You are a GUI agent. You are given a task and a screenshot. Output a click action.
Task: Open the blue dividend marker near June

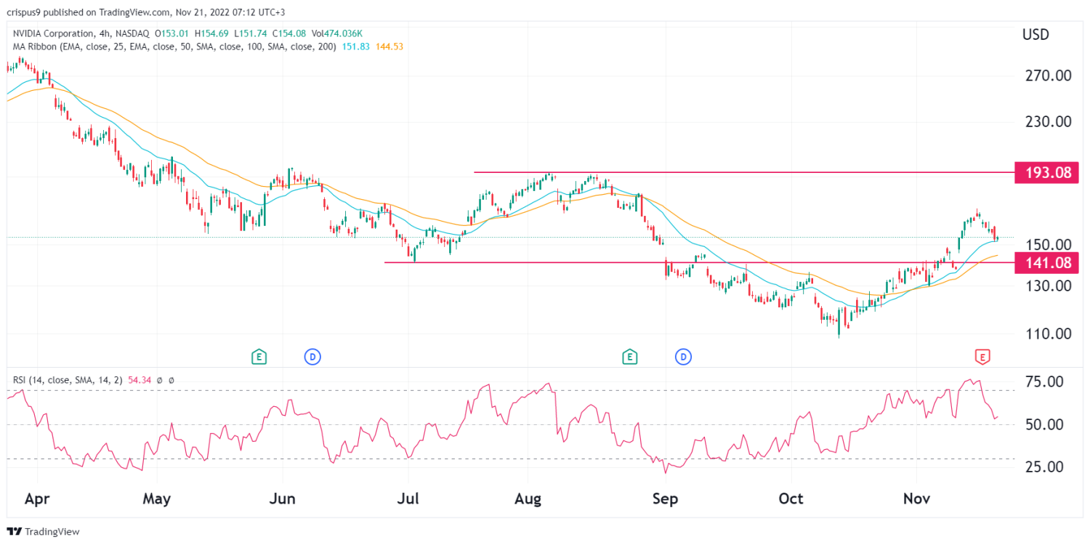pos(312,357)
